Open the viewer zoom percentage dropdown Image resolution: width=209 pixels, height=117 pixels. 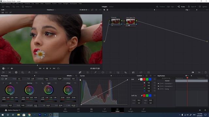click(x=4, y=10)
